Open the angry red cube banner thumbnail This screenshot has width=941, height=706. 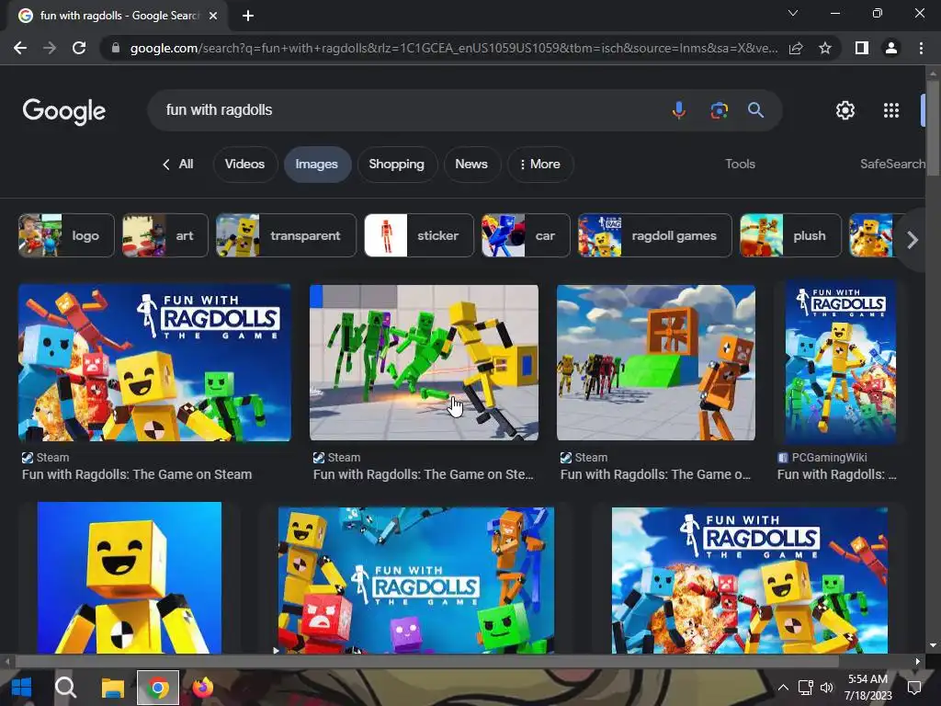point(416,580)
